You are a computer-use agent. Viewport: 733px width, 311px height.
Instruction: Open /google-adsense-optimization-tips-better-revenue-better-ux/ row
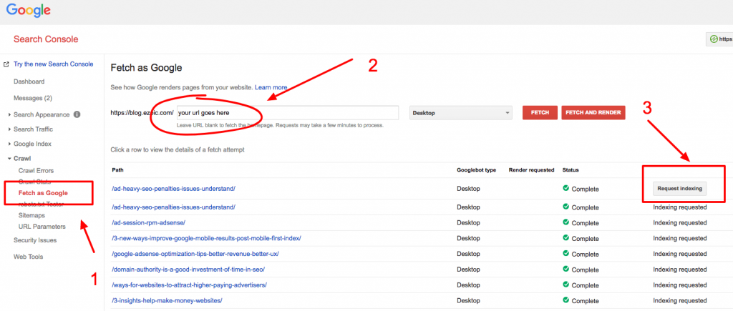click(195, 254)
